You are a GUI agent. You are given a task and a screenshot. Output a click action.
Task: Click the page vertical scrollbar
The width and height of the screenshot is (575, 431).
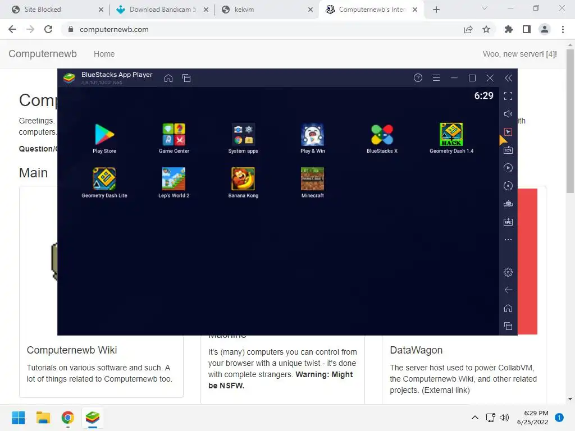pyautogui.click(x=570, y=121)
